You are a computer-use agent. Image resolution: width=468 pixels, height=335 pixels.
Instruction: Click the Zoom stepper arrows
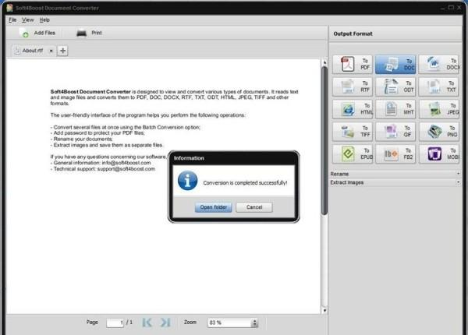pyautogui.click(x=254, y=323)
